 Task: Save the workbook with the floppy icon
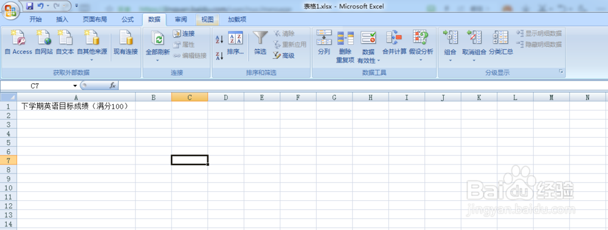(29, 6)
